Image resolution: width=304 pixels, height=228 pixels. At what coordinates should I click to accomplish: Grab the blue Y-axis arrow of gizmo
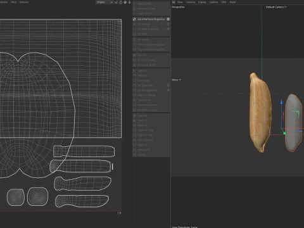tap(281, 102)
